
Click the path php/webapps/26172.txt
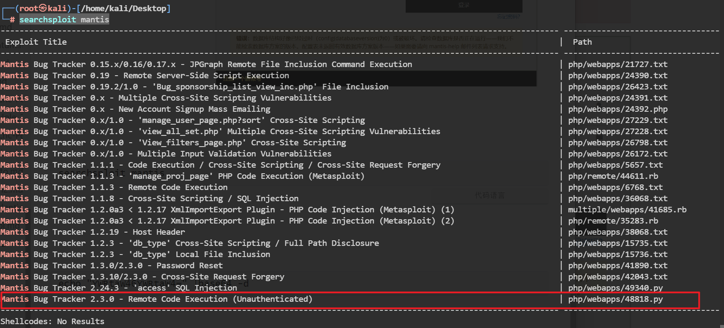tap(618, 153)
